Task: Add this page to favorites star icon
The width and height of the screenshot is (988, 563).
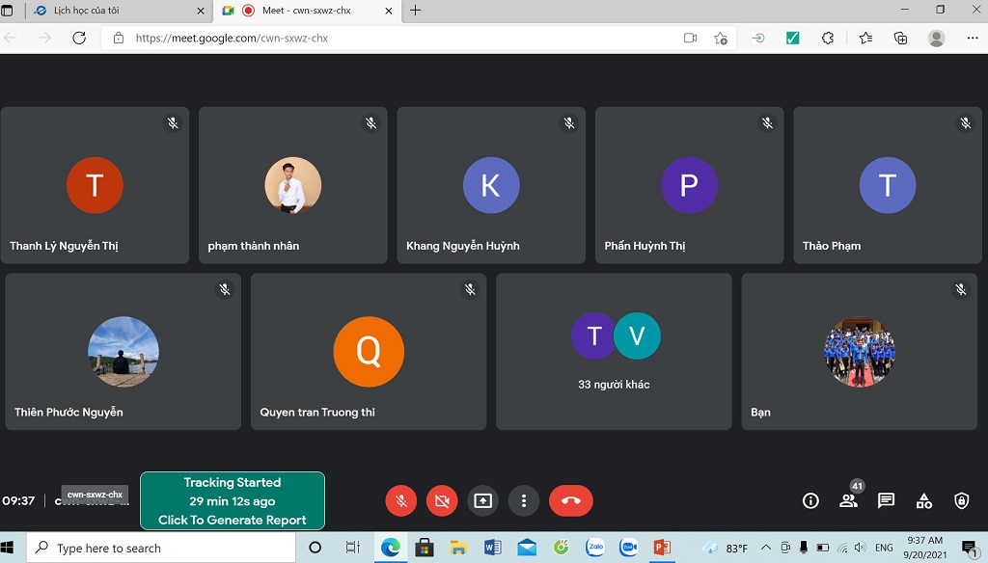Action: (721, 39)
